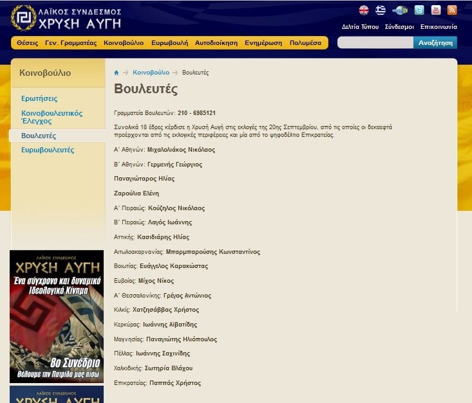
Task: Select the Greek flag language icon
Action: click(381, 10)
